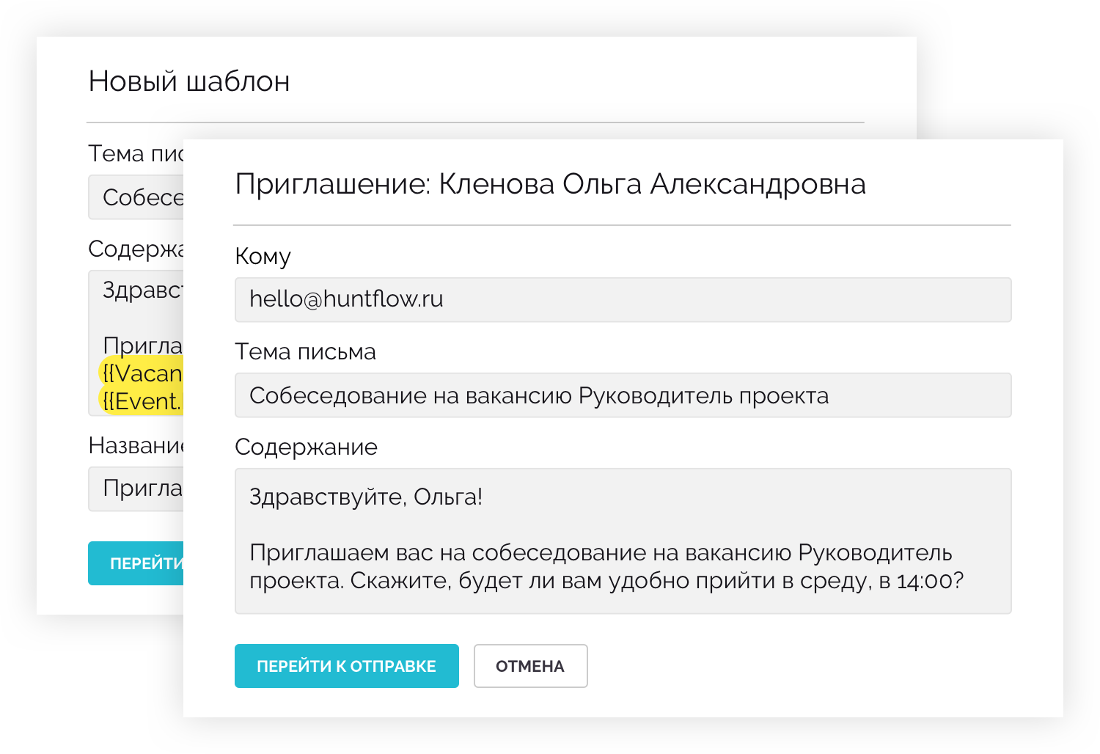This screenshot has height=754, width=1100.
Task: Select the email subject field about Руководитель проекта
Action: tap(623, 395)
